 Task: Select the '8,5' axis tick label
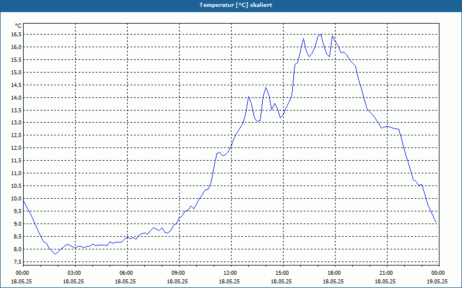[x=18, y=236]
